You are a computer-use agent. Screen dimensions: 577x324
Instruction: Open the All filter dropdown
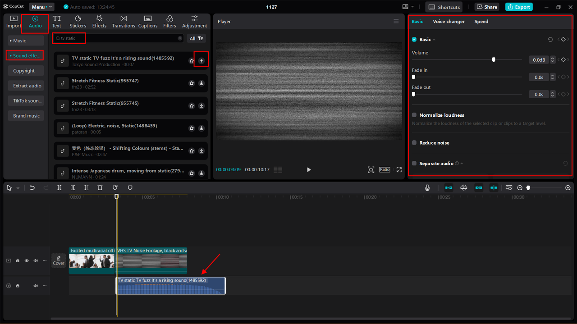point(196,39)
